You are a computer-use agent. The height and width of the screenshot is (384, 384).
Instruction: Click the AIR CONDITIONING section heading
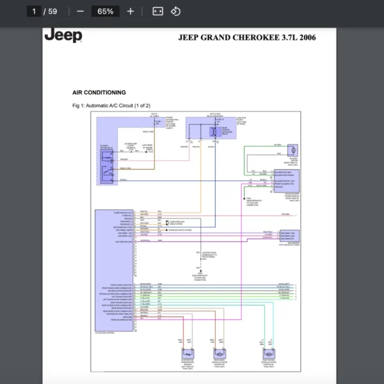coord(99,93)
